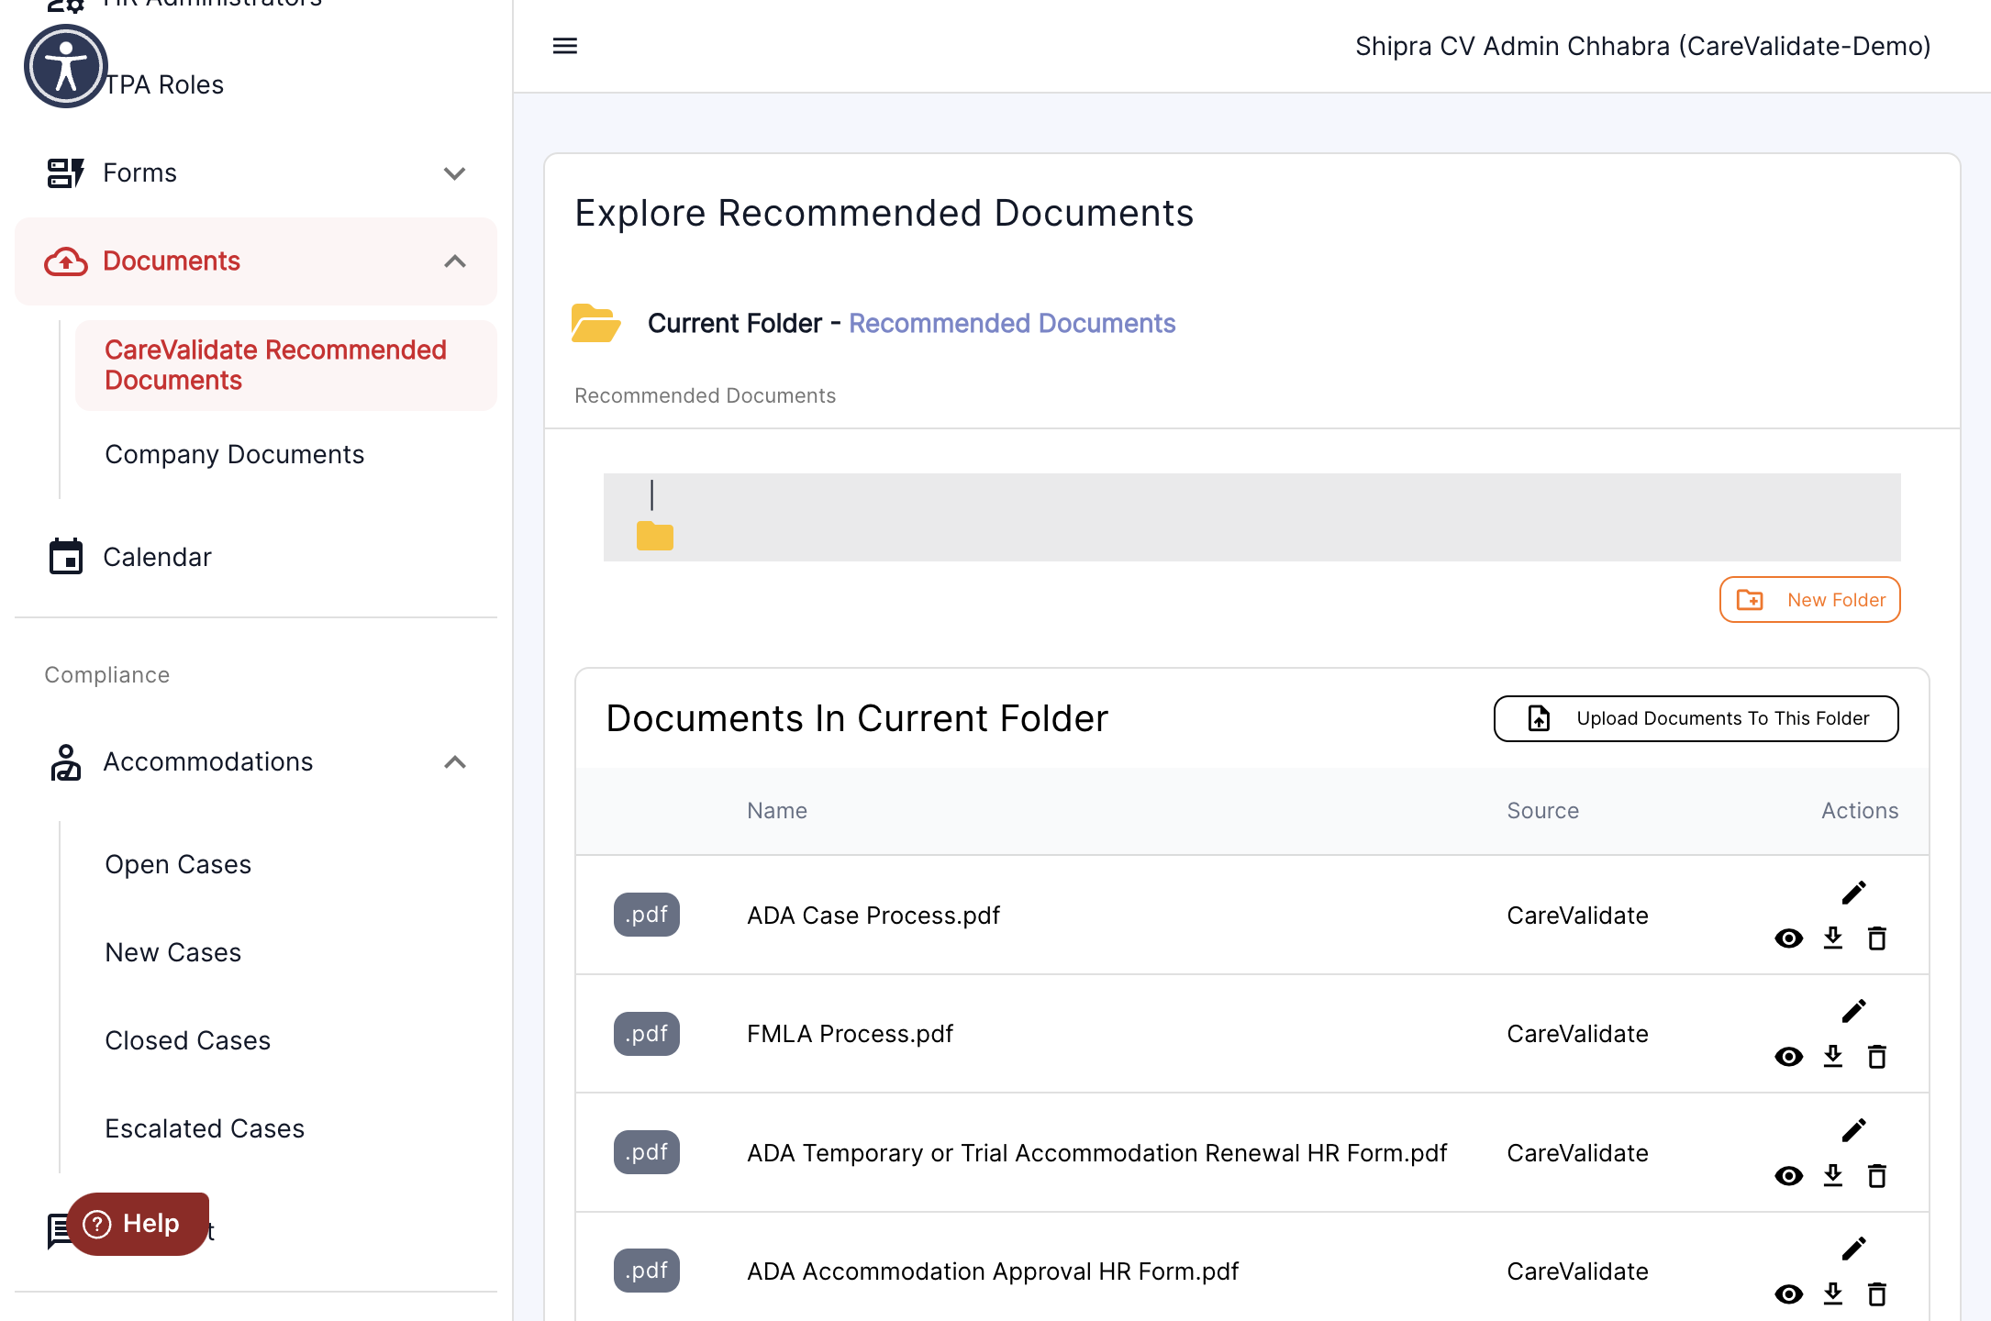Expand the Forms menu chevron
The width and height of the screenshot is (1991, 1321).
455,173
